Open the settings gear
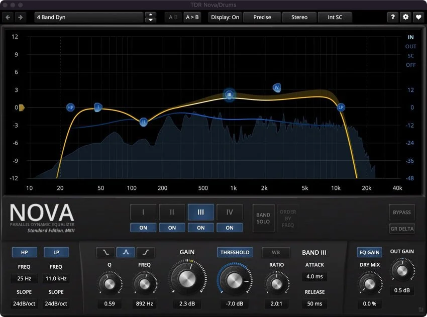This screenshot has height=317, width=427. point(405,17)
